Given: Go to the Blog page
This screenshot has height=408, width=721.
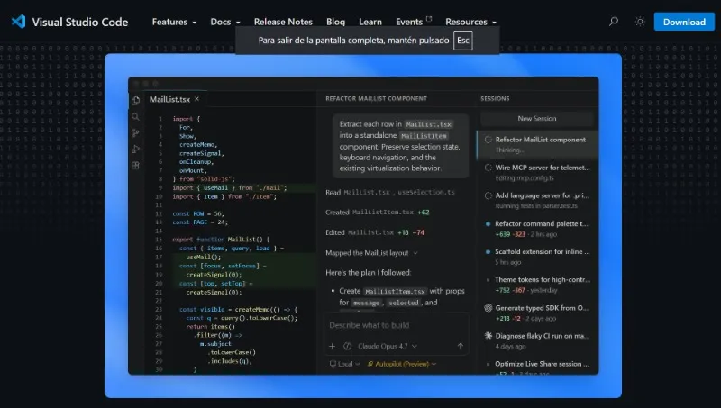Looking at the screenshot, I should tap(335, 22).
